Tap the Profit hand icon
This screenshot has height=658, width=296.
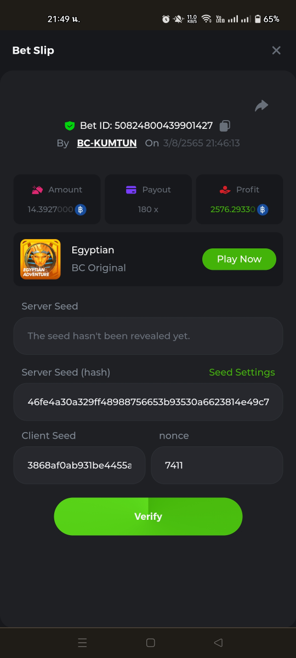(x=225, y=190)
